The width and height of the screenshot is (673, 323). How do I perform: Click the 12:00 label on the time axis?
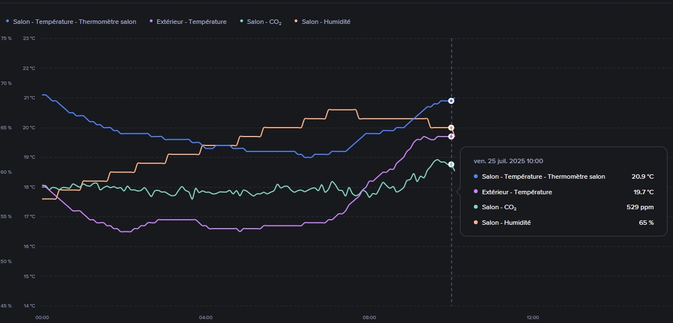coord(532,317)
